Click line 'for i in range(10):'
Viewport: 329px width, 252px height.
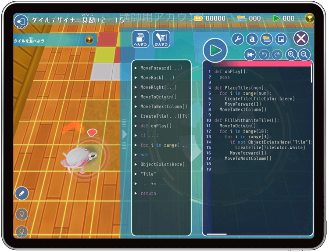[244, 131]
